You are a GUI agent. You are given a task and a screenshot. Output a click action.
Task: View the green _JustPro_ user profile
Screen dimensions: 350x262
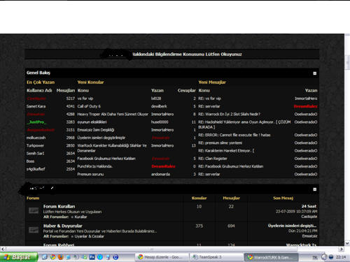click(x=36, y=122)
